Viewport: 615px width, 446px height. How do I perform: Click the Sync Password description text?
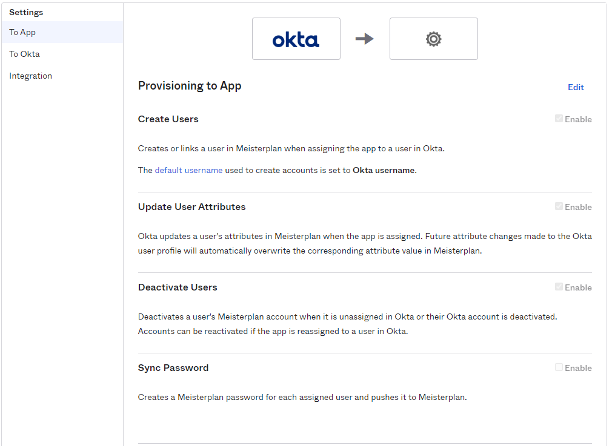tap(302, 398)
